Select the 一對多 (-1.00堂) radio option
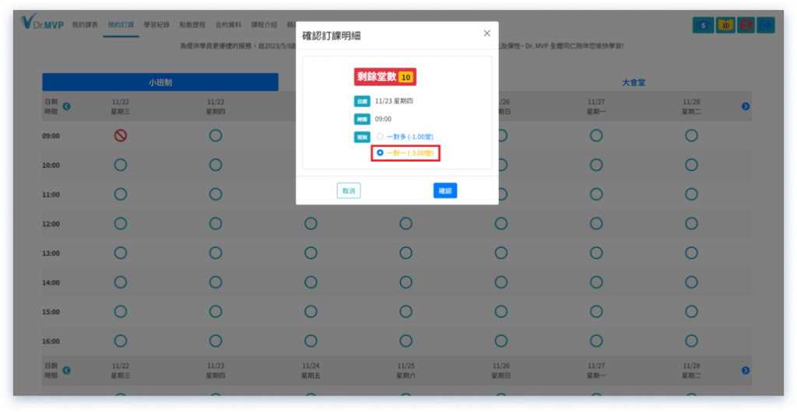 click(380, 136)
